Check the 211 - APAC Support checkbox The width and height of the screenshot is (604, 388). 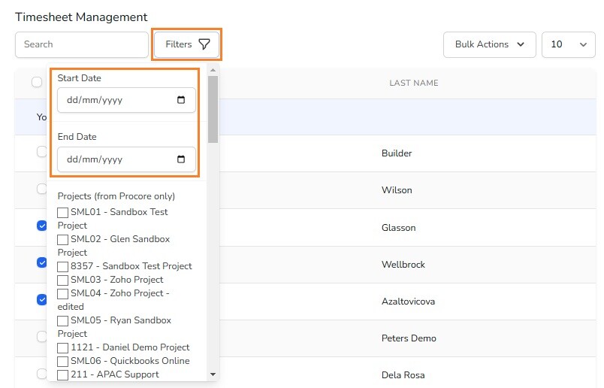click(x=62, y=375)
